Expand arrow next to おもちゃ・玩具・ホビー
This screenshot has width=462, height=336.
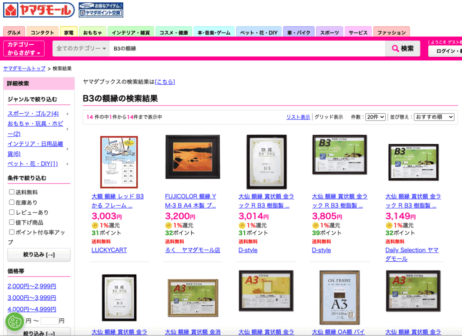pyautogui.click(x=68, y=129)
